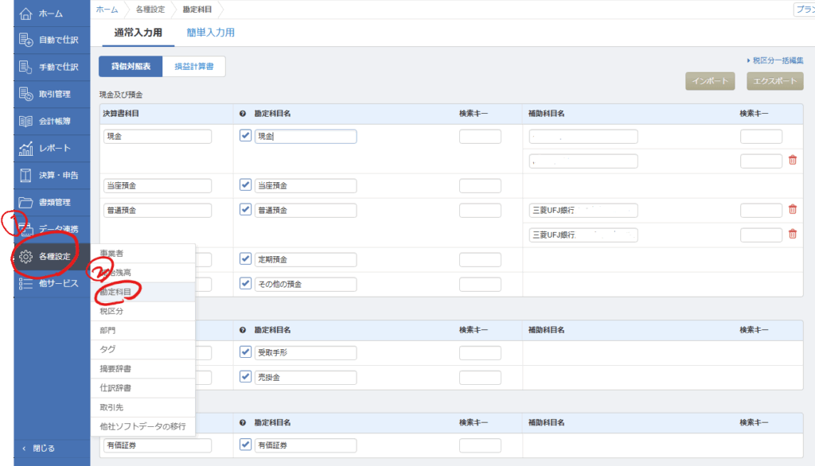Click the help icon beside 勘定科目名 header
Viewport: 815px width, 466px height.
click(243, 114)
